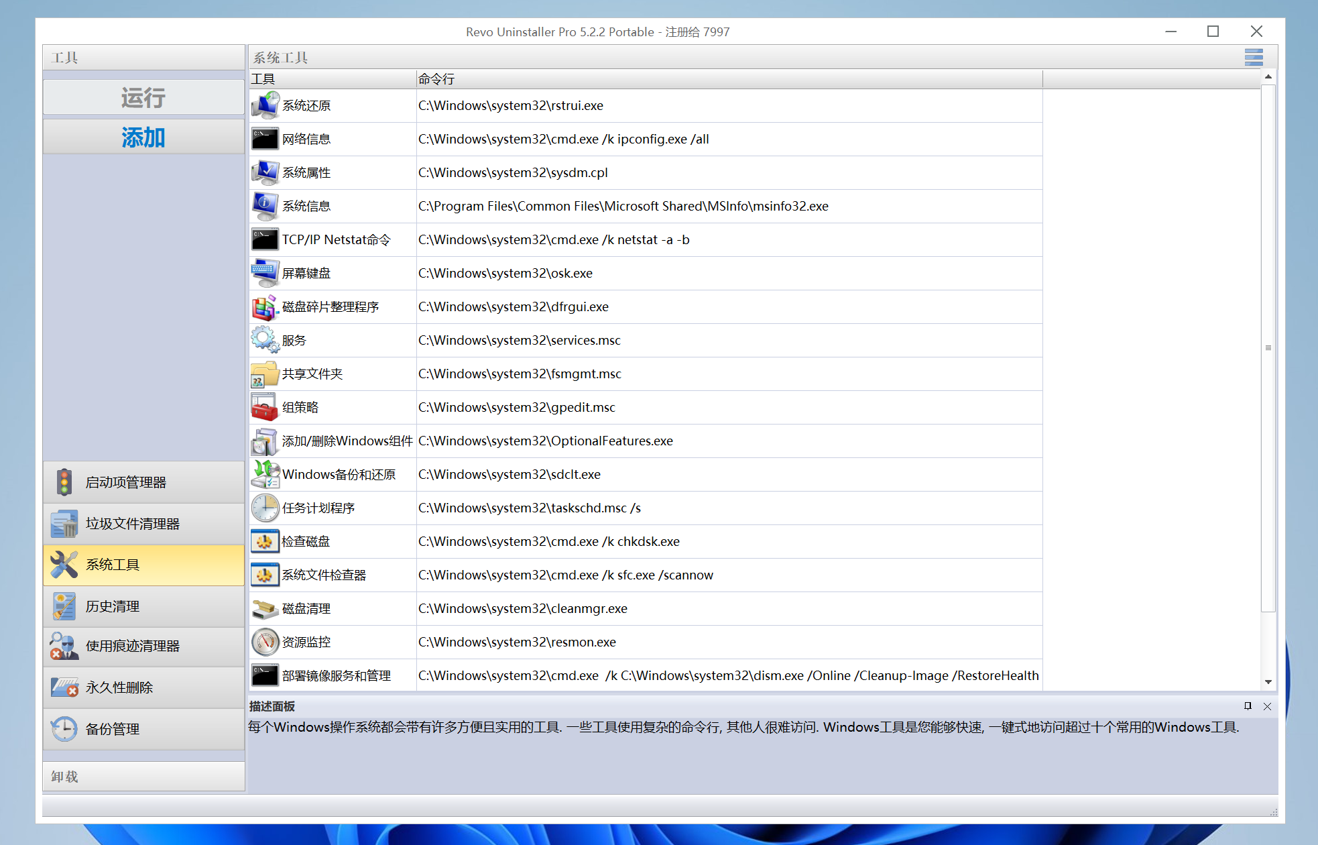Sort by the 工具 column header
This screenshot has height=845, width=1318.
[x=333, y=79]
